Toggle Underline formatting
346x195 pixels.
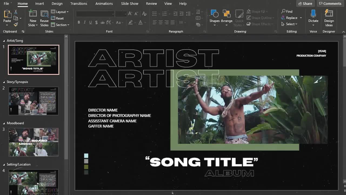pyautogui.click(x=91, y=22)
